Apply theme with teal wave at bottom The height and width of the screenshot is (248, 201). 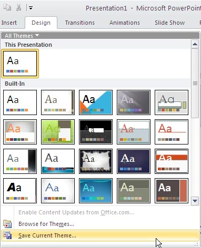(x=58, y=161)
